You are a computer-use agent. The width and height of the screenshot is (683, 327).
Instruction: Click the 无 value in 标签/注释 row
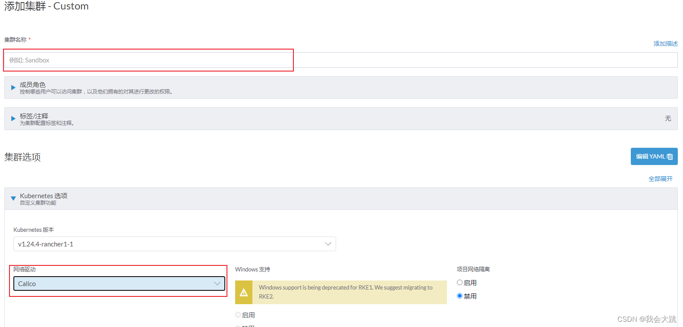(668, 118)
